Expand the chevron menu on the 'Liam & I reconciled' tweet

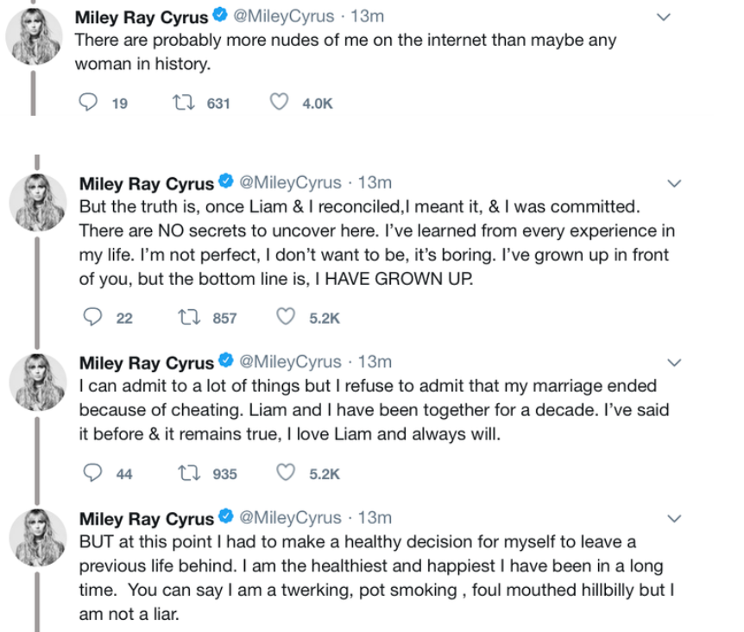(674, 183)
